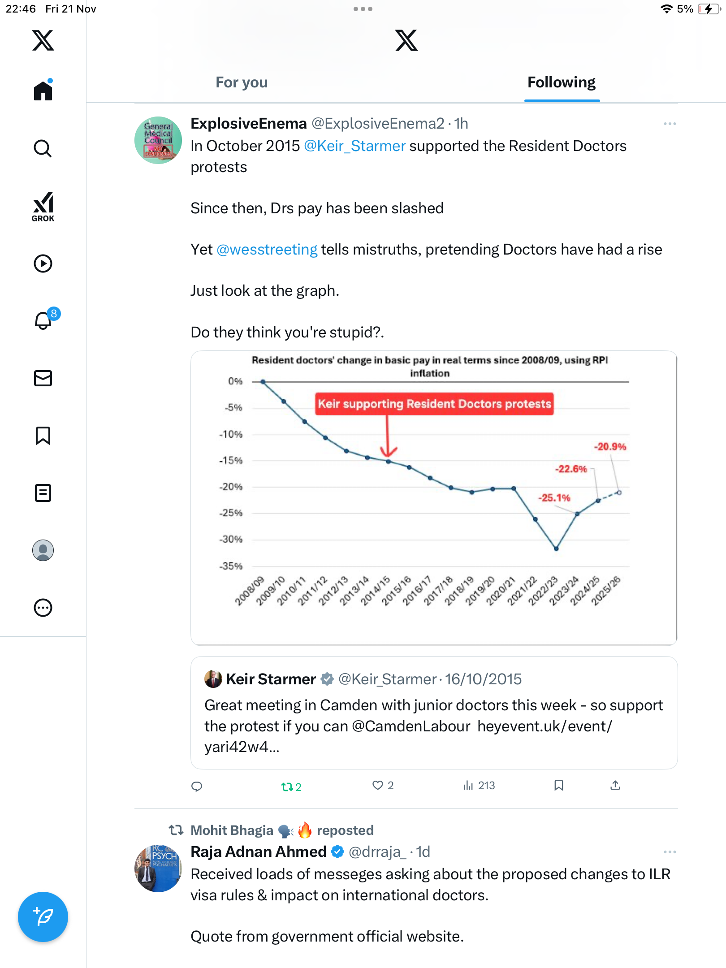Open Messages envelope icon
The width and height of the screenshot is (726, 968).
click(x=43, y=378)
